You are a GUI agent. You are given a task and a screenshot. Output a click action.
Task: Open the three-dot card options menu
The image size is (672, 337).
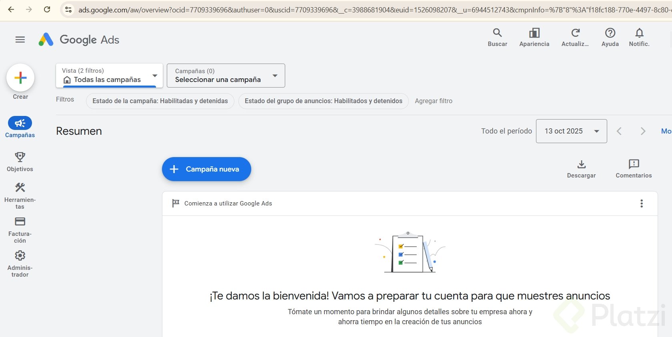coord(642,203)
